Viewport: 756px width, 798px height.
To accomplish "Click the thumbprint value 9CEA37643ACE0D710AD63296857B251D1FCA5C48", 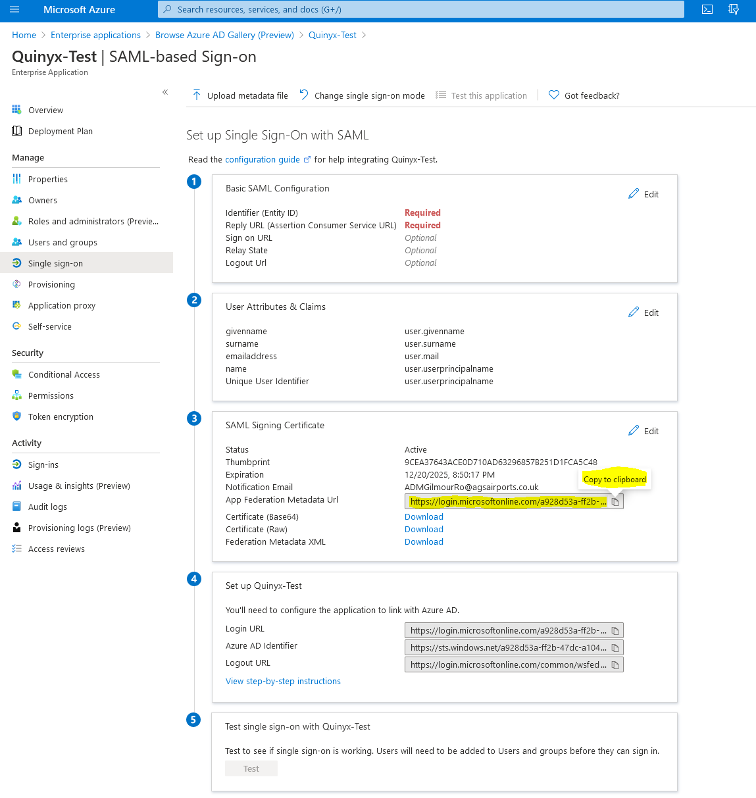I will pos(501,462).
